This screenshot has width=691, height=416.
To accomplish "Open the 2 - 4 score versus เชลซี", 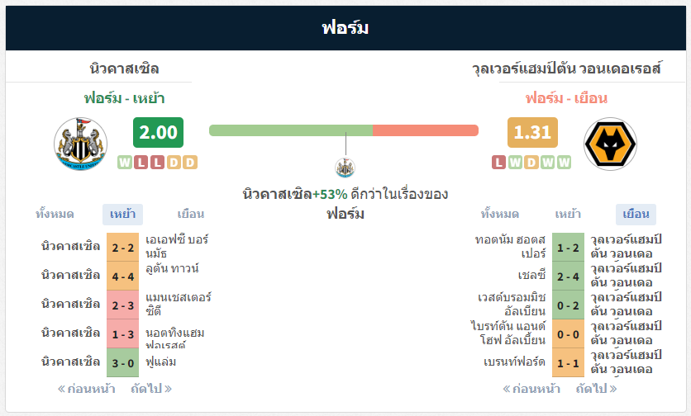I will pos(568,277).
